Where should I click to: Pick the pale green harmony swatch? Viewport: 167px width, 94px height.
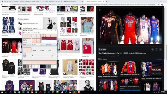[52, 66]
